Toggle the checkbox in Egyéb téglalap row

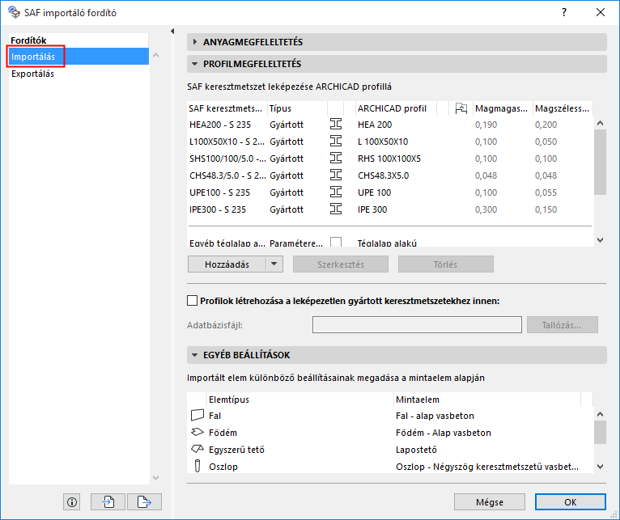[x=336, y=243]
